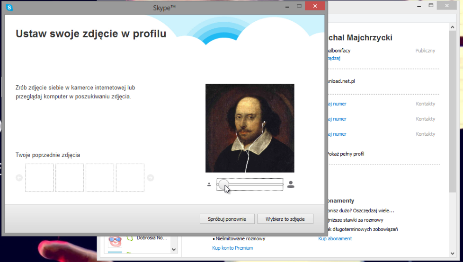This screenshot has width=463, height=262.
Task: Open 'Kup konto Premium' link in background window
Action: [x=232, y=248]
